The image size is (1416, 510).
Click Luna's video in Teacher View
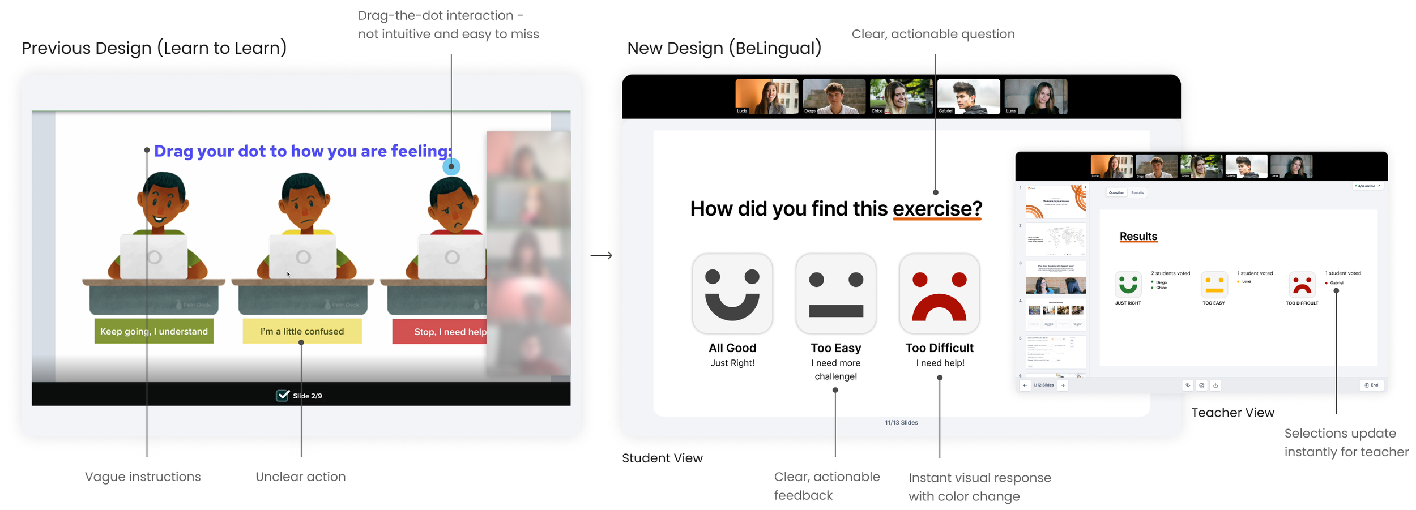[1291, 166]
